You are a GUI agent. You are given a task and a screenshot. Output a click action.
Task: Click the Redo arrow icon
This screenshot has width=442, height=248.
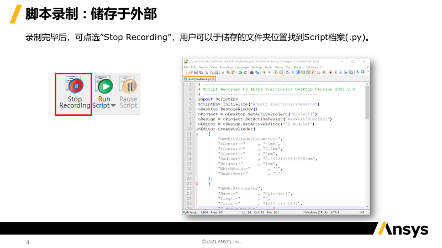tap(245, 73)
